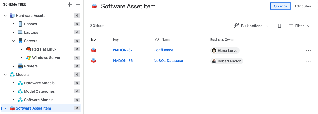
Task: Switch to the Attributes tab
Action: pyautogui.click(x=302, y=6)
